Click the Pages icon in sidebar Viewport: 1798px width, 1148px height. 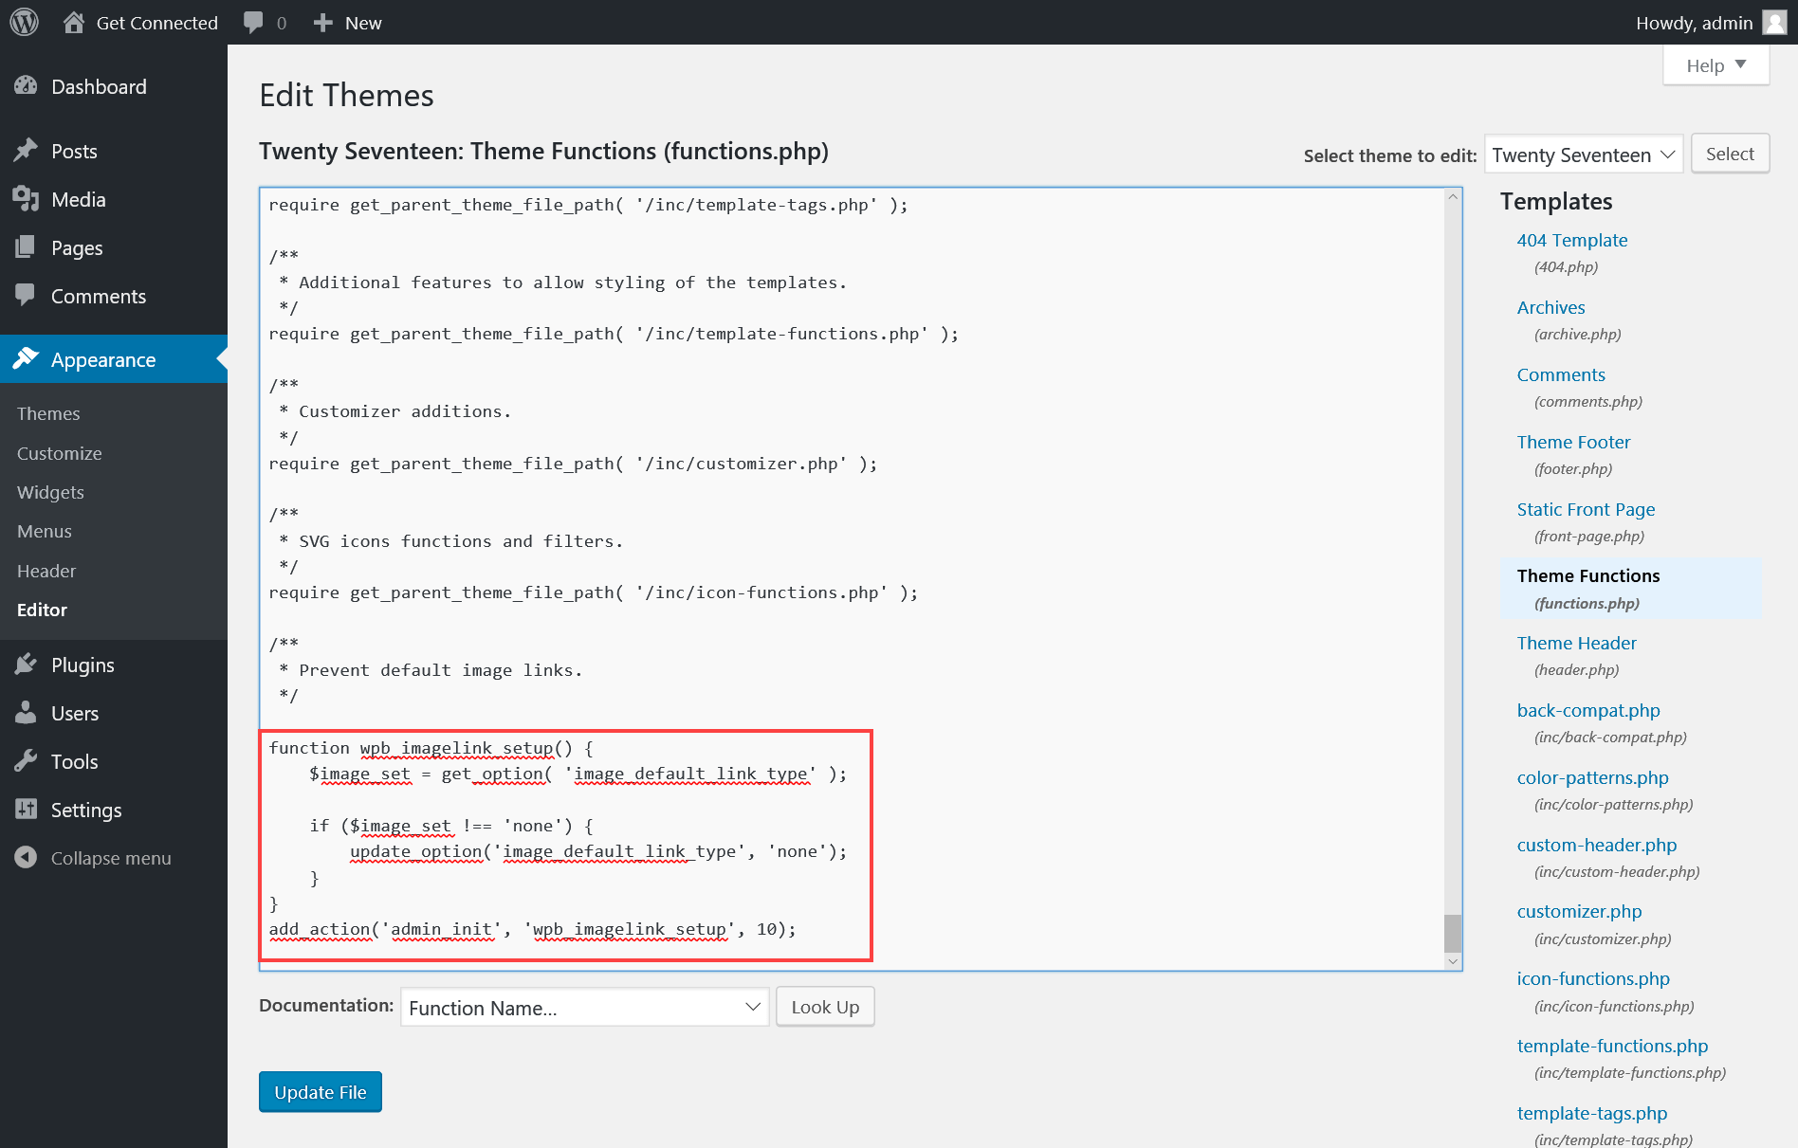click(x=26, y=247)
